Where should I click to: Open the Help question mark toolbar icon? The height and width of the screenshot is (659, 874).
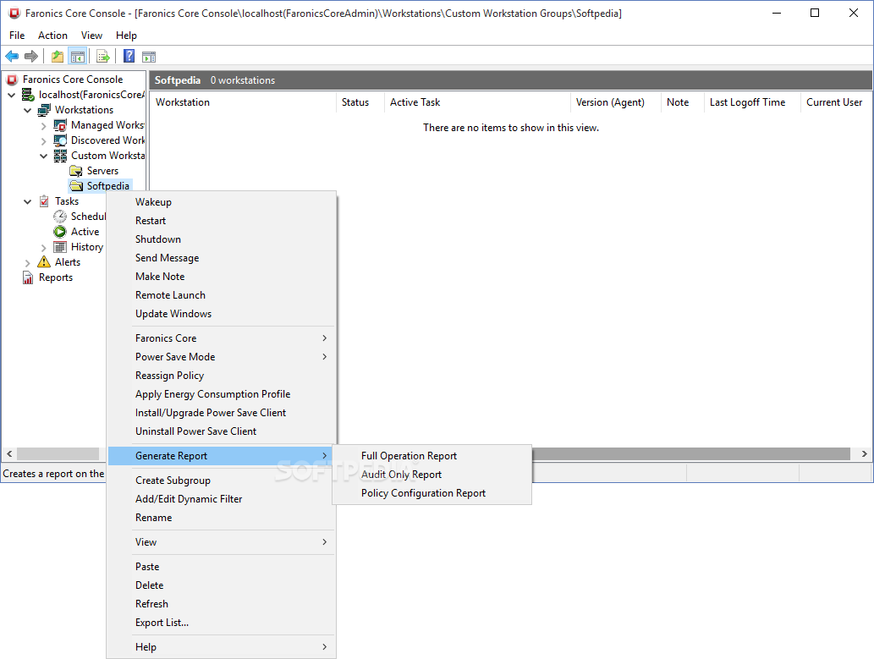[x=129, y=56]
